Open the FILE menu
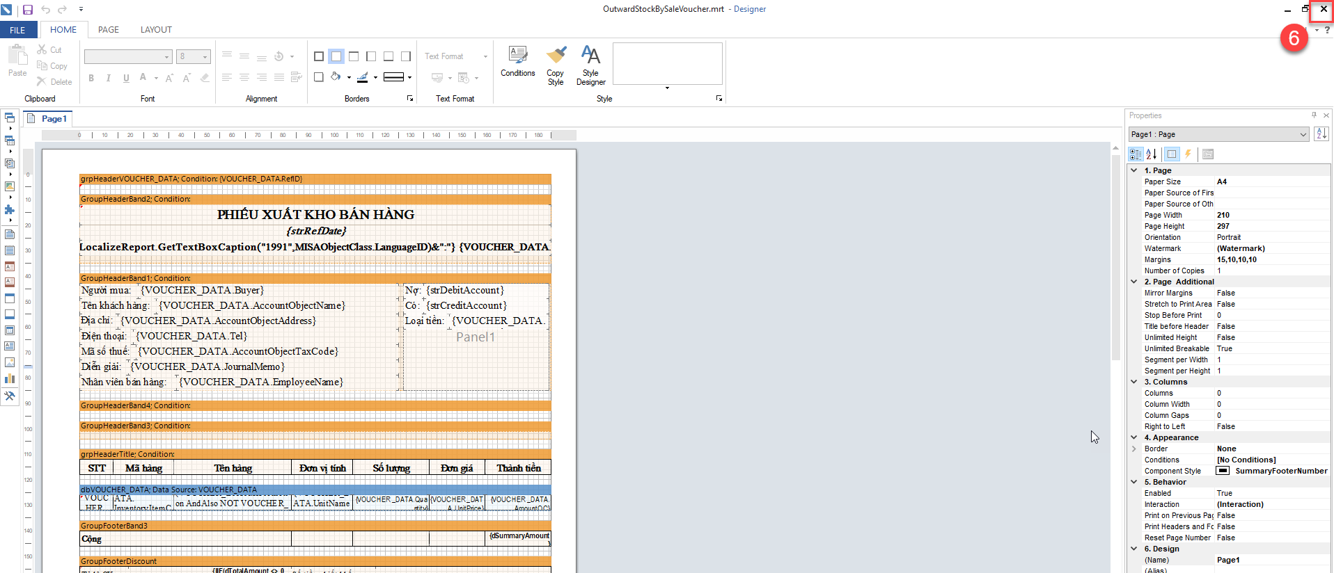The width and height of the screenshot is (1334, 573). (x=17, y=30)
